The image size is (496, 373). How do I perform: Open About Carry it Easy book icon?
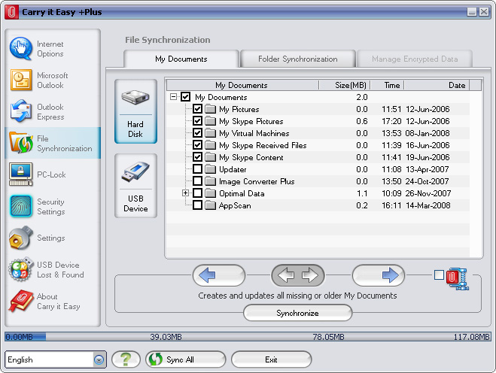(21, 301)
